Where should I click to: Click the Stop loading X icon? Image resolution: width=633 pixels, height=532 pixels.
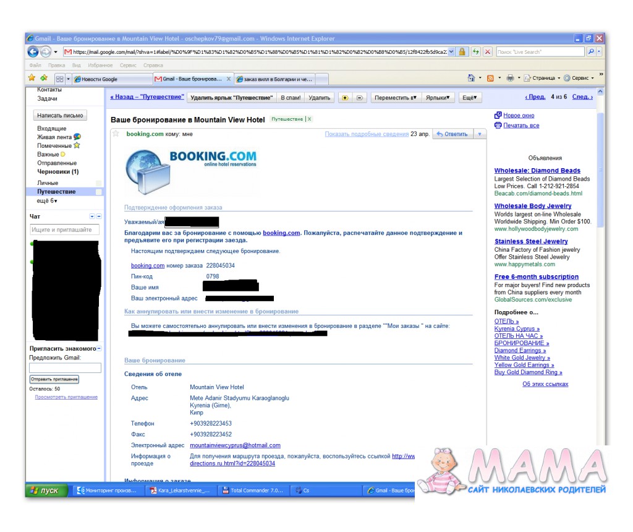[488, 52]
